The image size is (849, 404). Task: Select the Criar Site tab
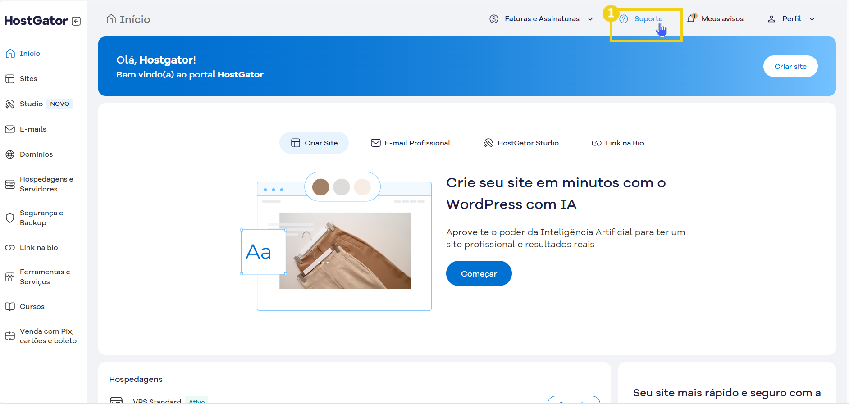pyautogui.click(x=314, y=143)
